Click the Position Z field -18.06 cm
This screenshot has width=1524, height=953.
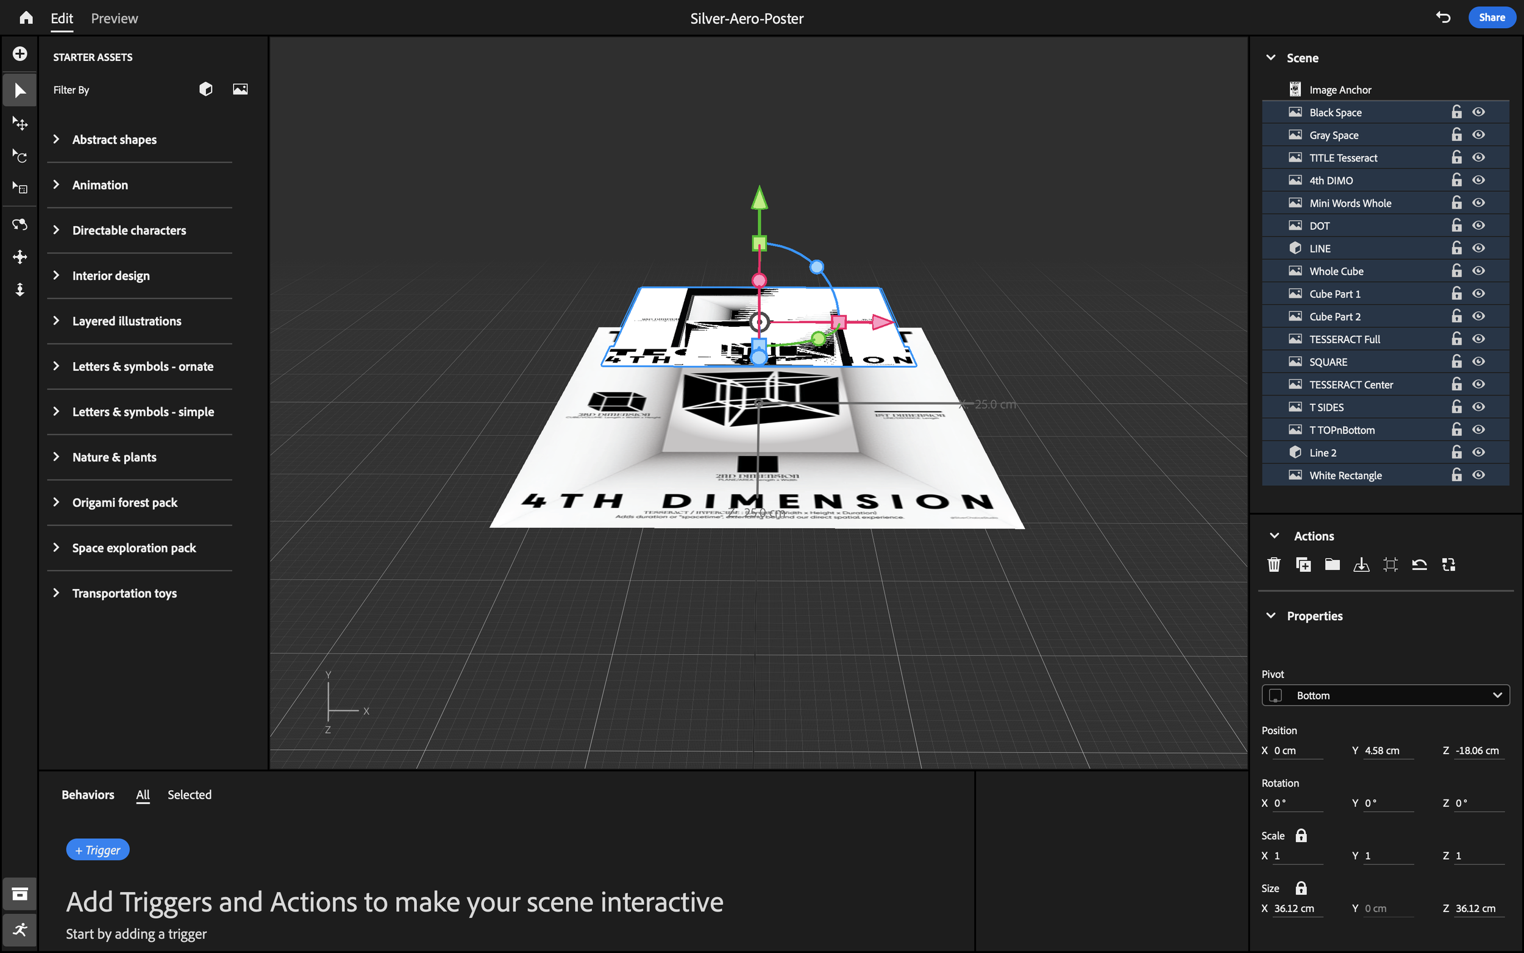pos(1479,751)
